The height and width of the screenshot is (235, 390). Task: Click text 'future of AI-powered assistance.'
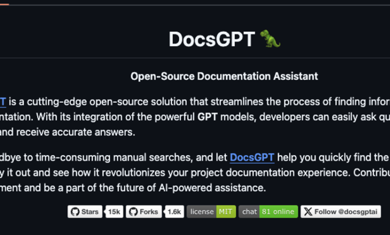[x=191, y=188]
